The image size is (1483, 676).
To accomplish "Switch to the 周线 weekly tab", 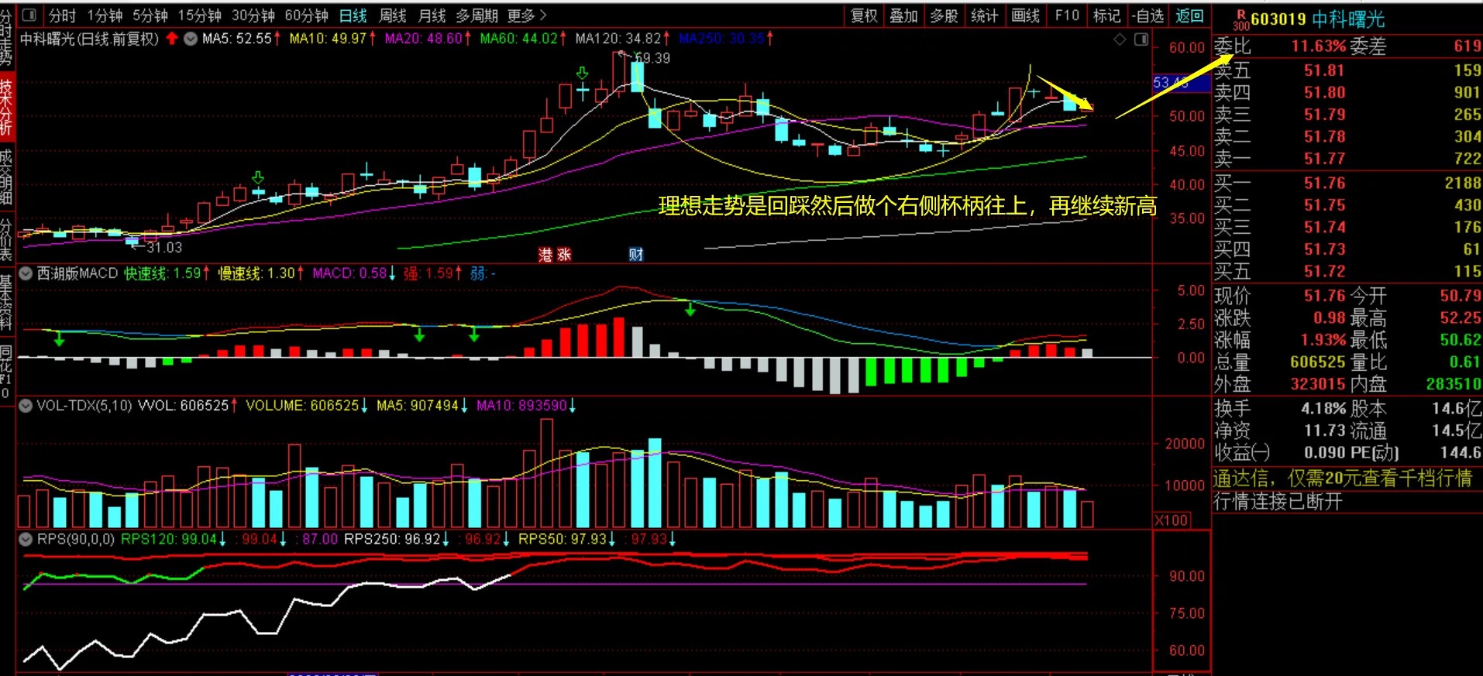I will [392, 15].
